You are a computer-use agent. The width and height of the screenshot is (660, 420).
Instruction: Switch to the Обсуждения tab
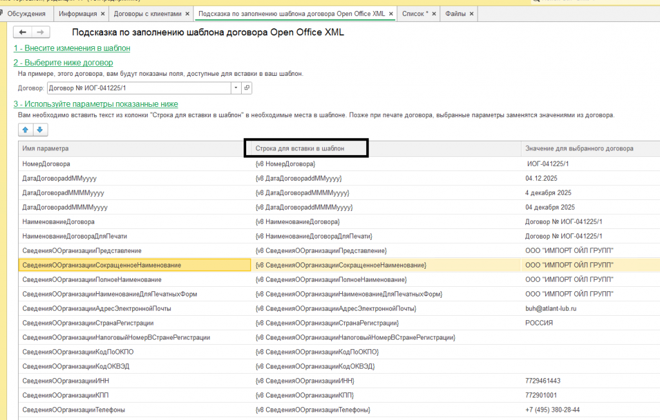pos(26,14)
